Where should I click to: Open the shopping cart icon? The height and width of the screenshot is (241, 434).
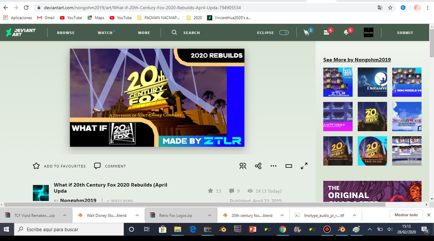(307, 32)
